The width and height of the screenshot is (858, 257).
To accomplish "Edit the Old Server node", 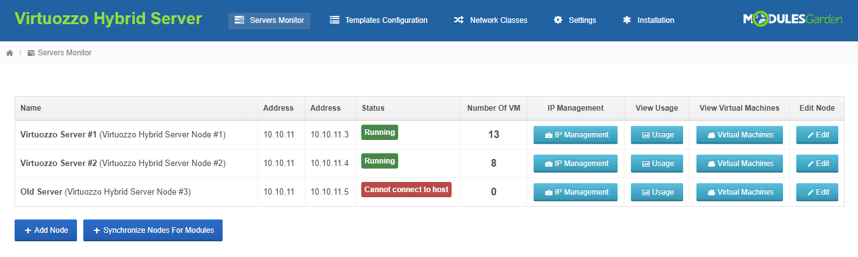I will point(817,192).
